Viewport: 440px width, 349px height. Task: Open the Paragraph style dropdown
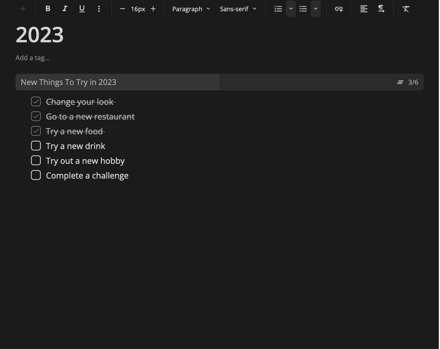coord(191,9)
